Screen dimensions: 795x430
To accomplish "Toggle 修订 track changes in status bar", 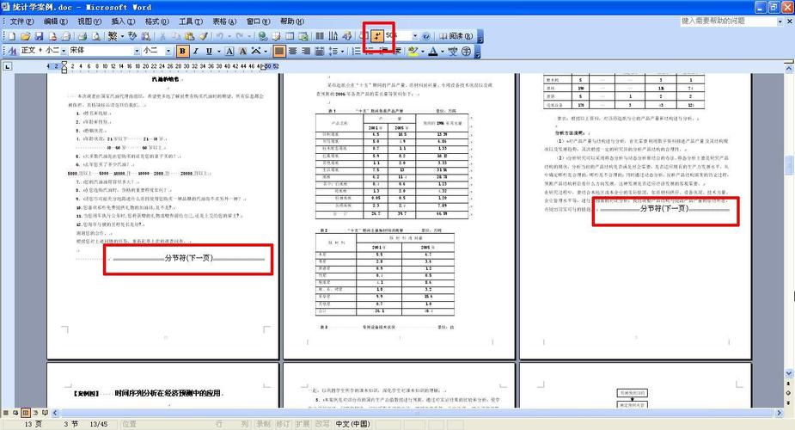I will pos(283,424).
